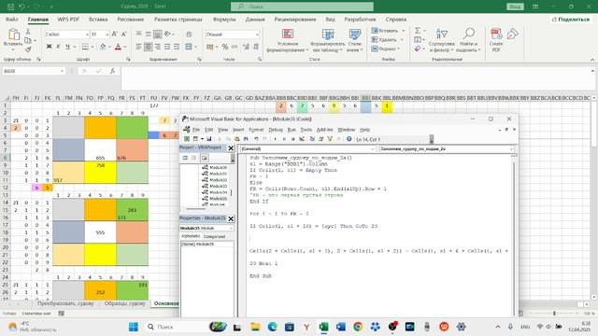
Task: Toggle Bottom Align in ribbon
Action: [x=158, y=35]
